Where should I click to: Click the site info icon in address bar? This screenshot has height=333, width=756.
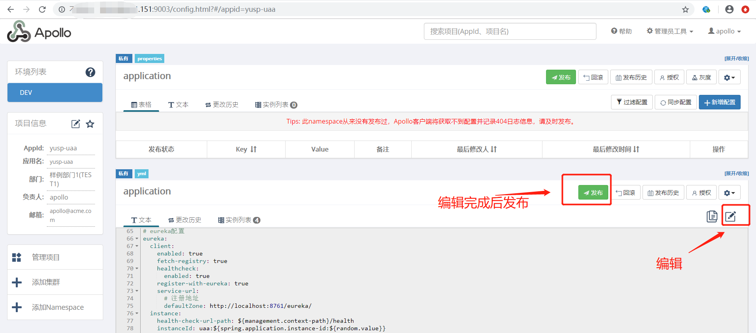[62, 9]
